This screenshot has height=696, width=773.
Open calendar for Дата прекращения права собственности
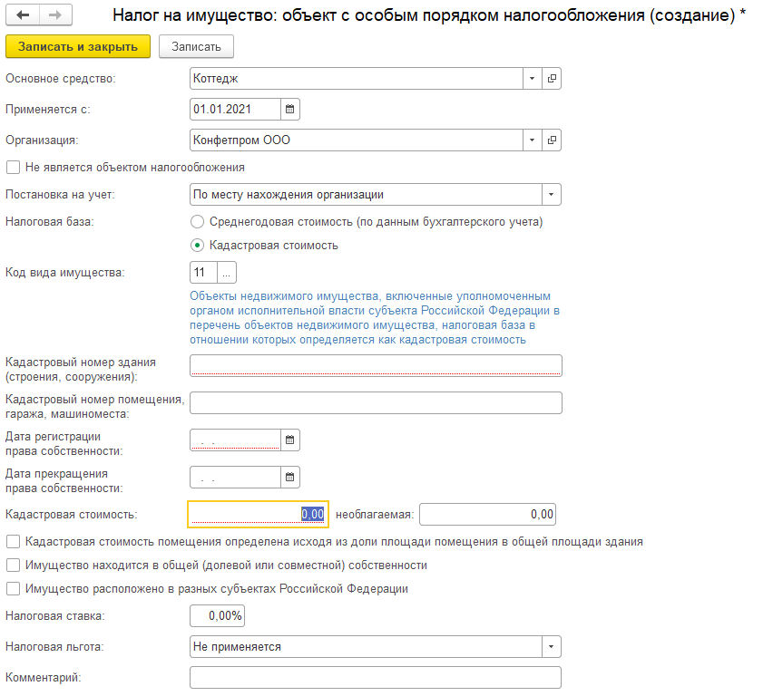(290, 477)
